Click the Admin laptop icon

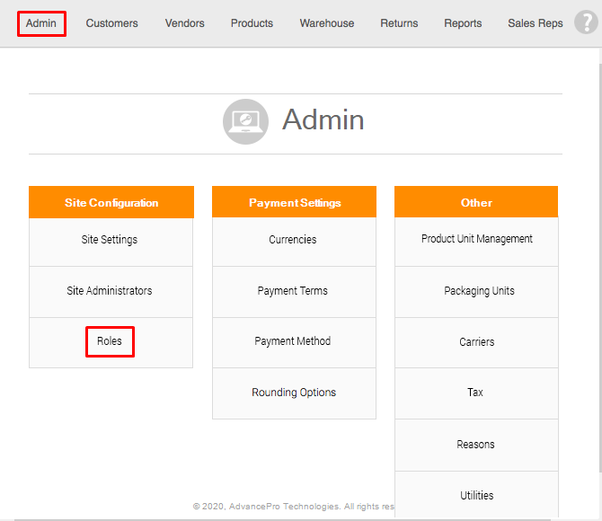coord(245,121)
